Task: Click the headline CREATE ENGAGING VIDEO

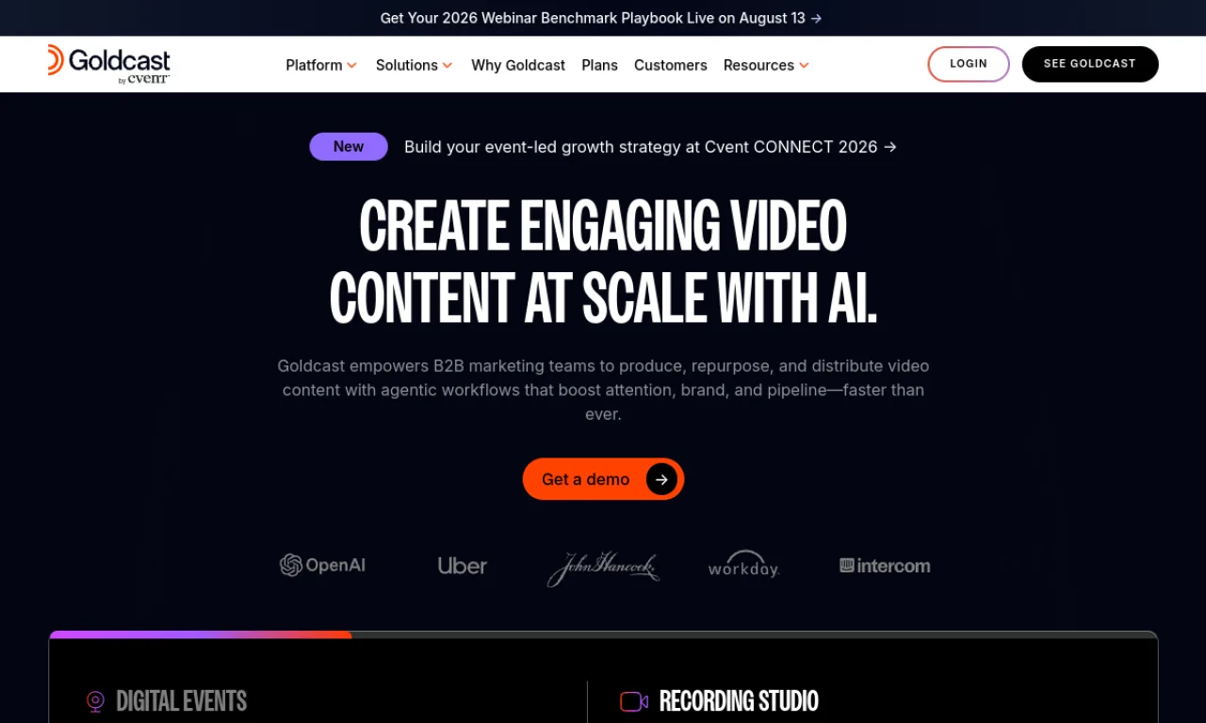Action: [x=603, y=226]
